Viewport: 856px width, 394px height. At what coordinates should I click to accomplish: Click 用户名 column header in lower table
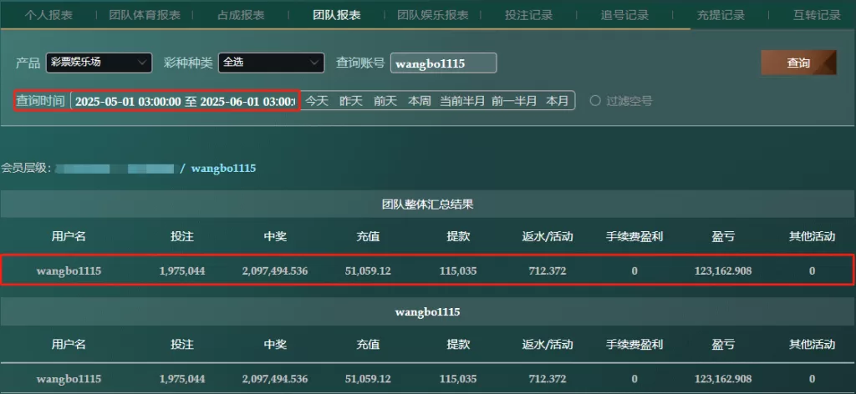69,344
